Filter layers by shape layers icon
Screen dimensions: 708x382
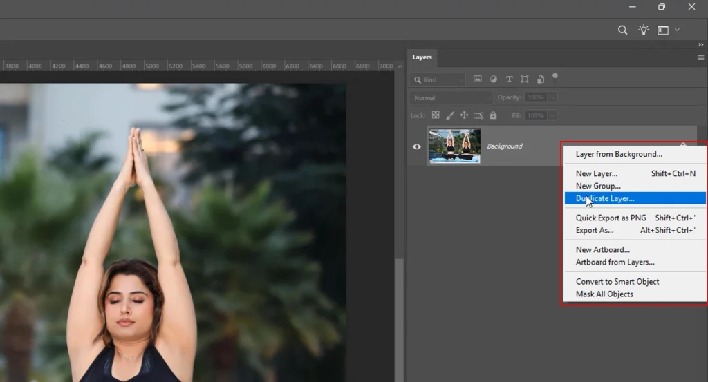[x=525, y=79]
